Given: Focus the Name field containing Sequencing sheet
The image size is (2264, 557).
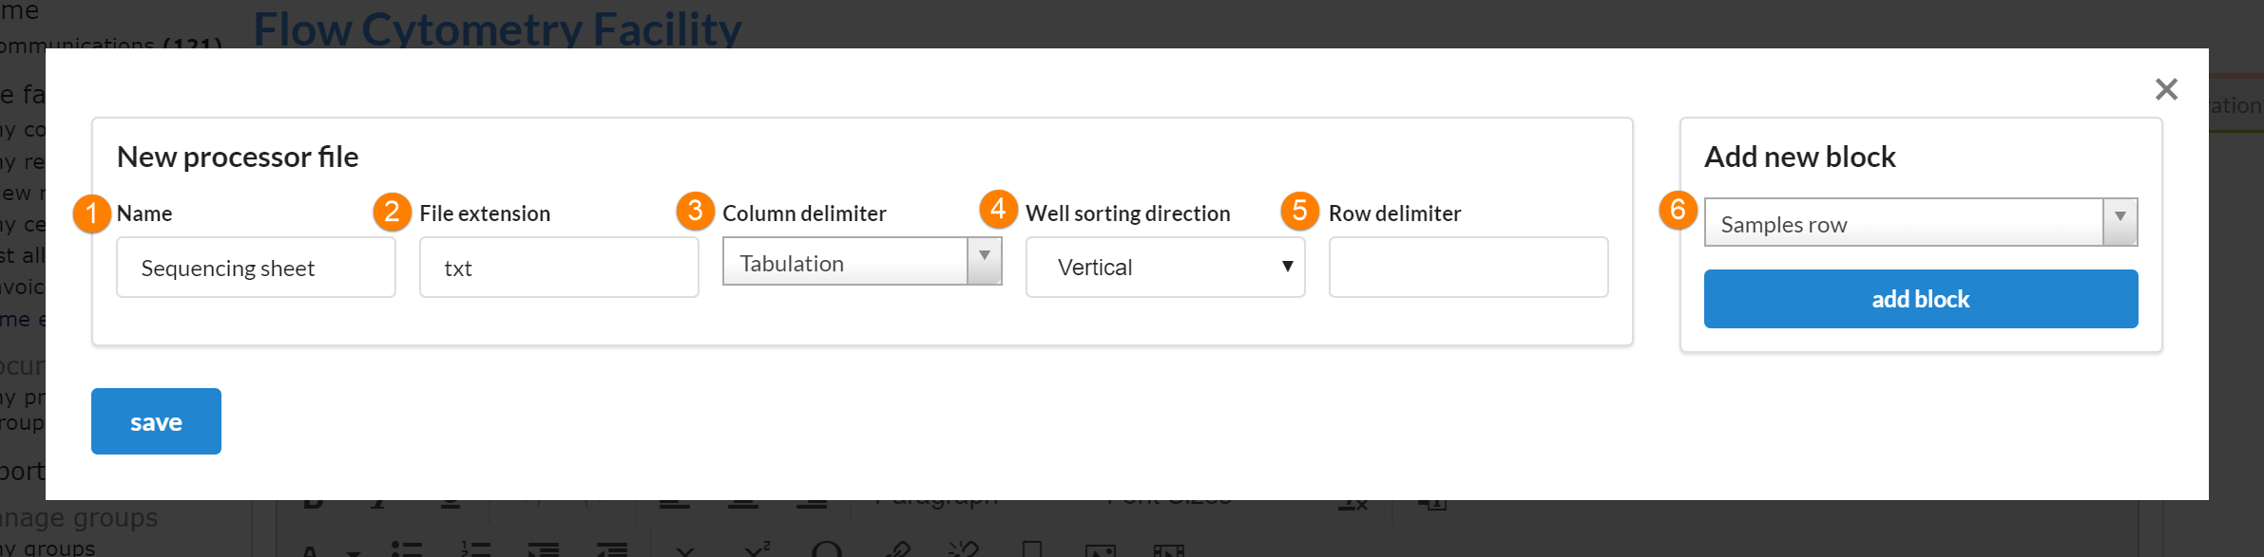Looking at the screenshot, I should coord(256,268).
